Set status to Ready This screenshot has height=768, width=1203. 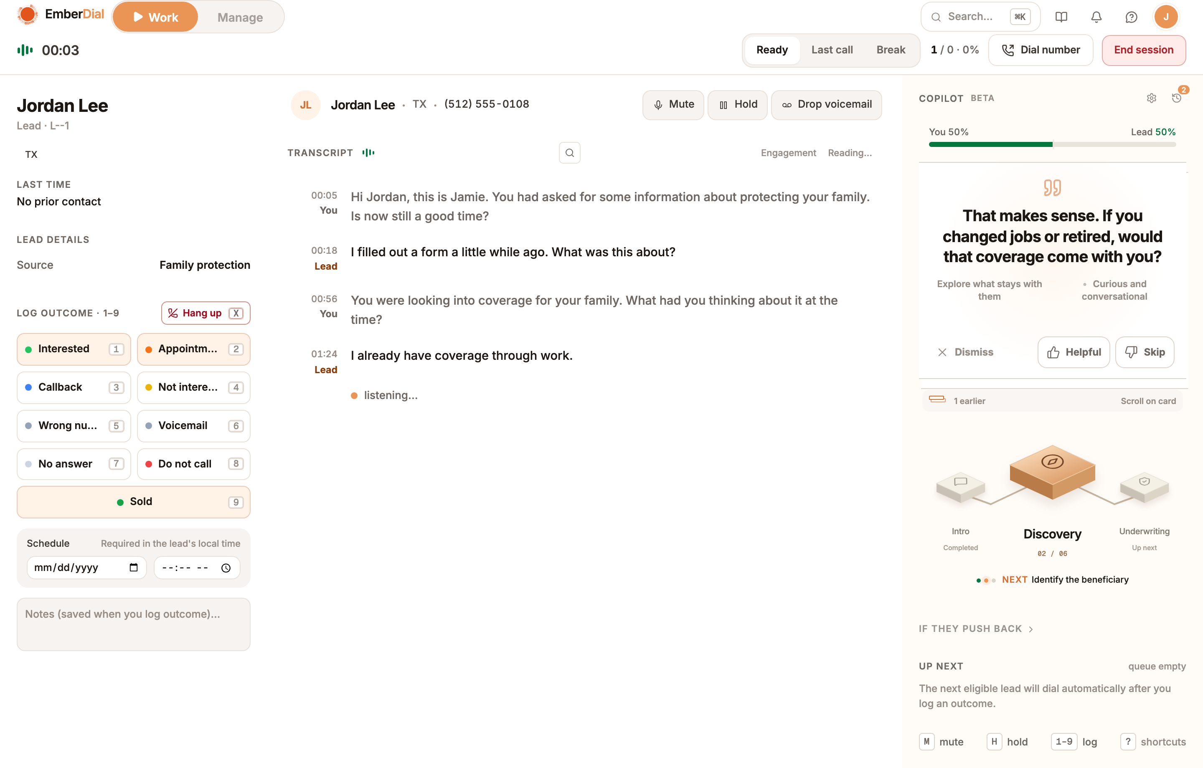[x=772, y=50]
